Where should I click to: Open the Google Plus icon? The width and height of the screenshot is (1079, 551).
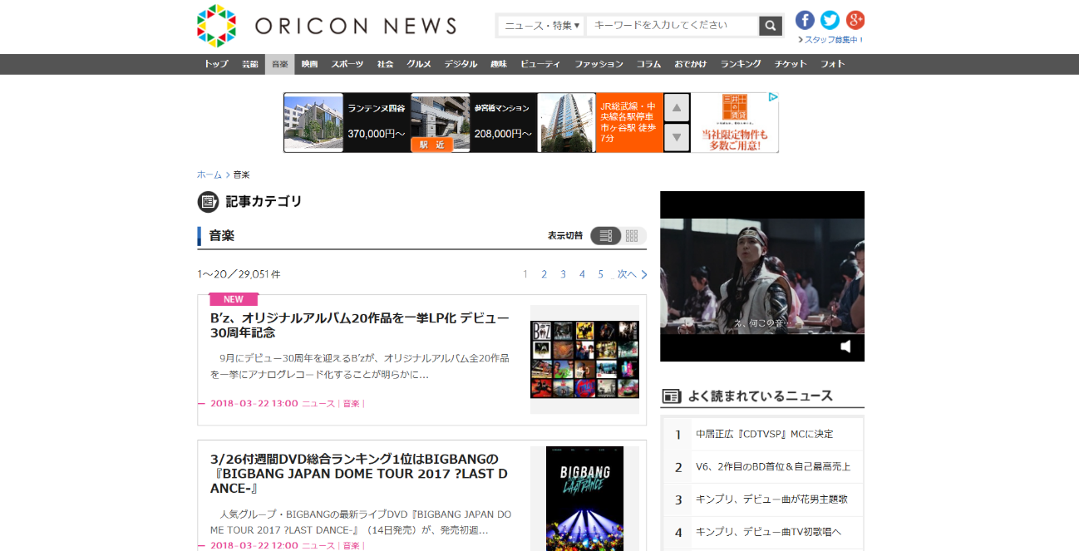[855, 20]
